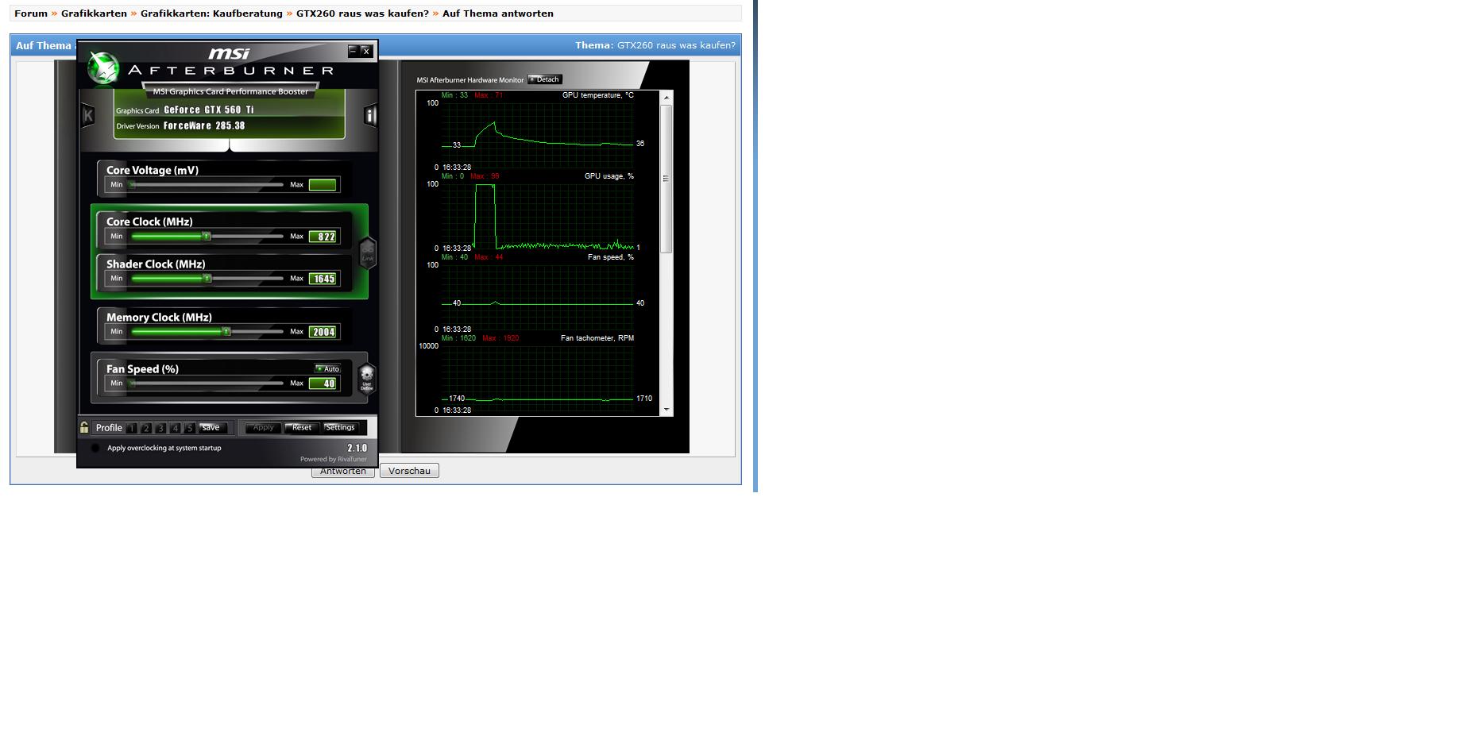Open Afterburner Settings
Viewport: 1476px width, 736px height.
pyautogui.click(x=340, y=427)
